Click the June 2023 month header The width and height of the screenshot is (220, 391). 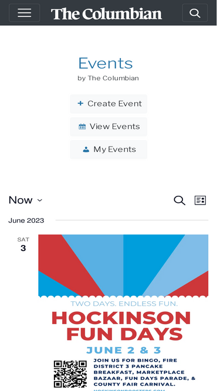pos(26,220)
